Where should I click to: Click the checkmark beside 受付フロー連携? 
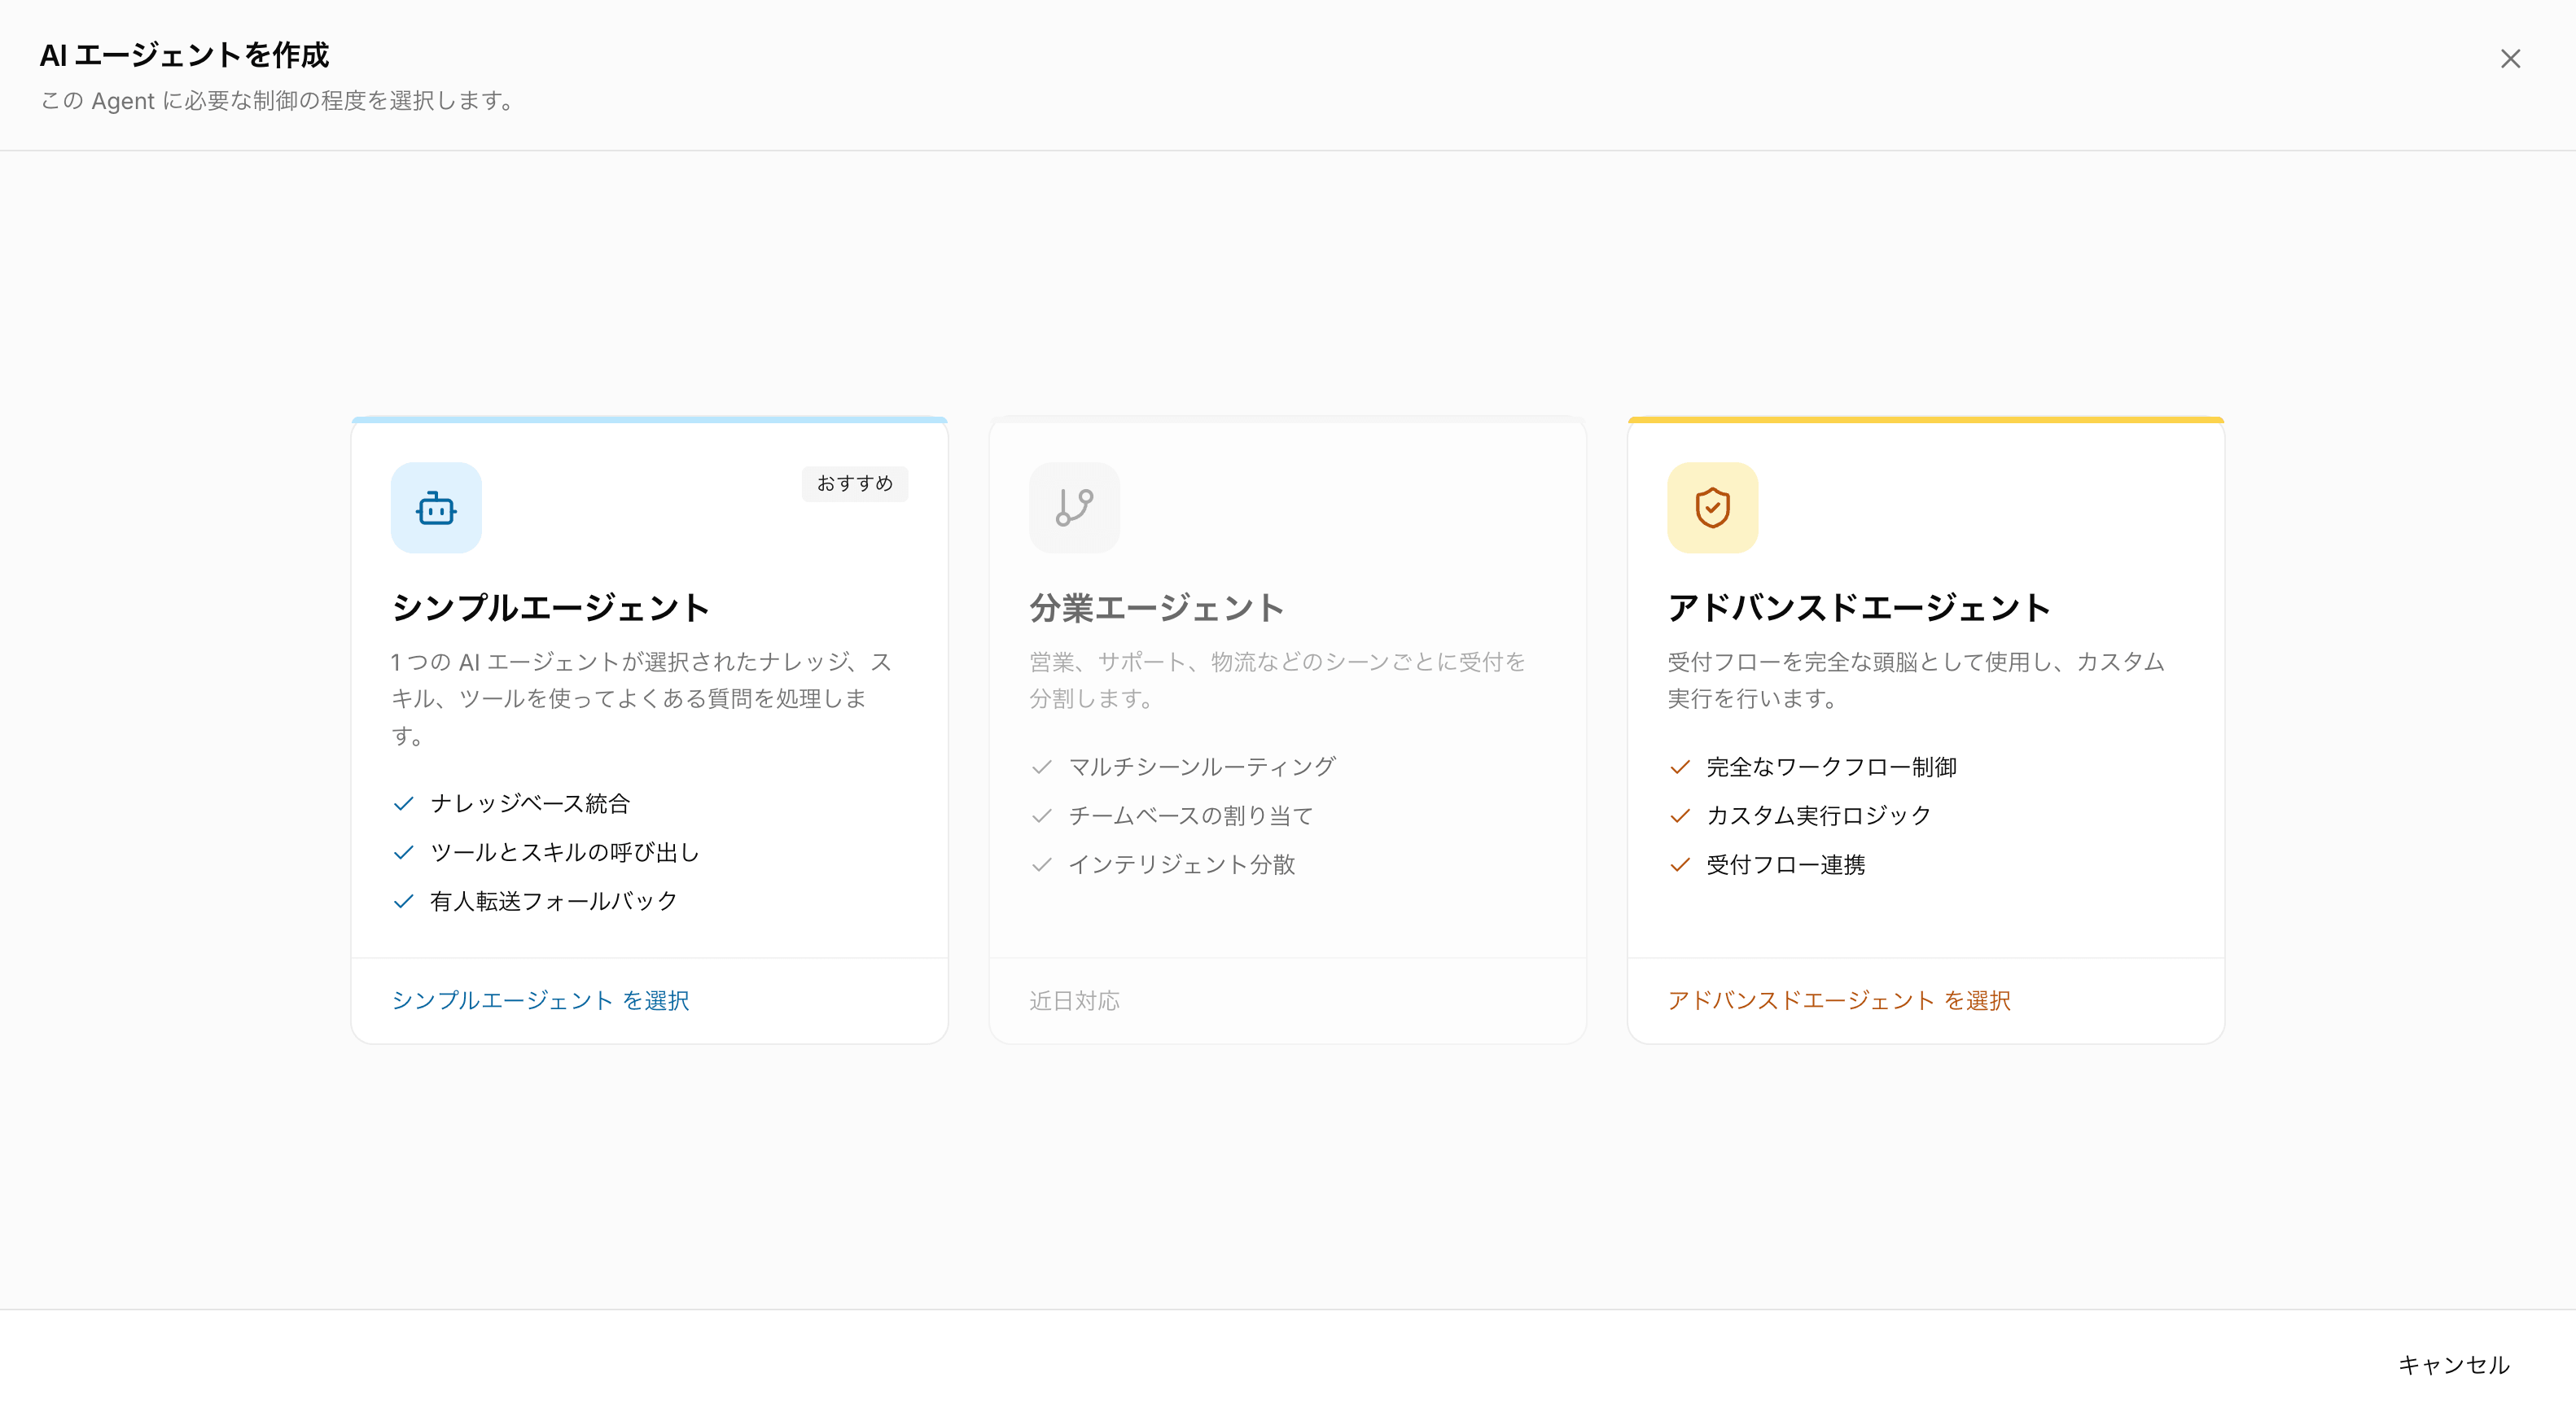pos(1679,864)
